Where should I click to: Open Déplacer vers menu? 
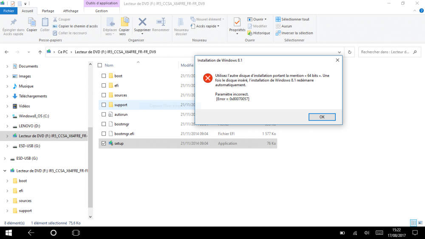[110, 26]
